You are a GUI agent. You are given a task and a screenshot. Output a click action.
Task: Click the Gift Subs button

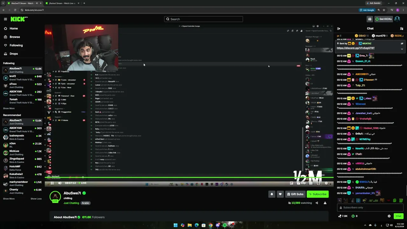[295, 194]
